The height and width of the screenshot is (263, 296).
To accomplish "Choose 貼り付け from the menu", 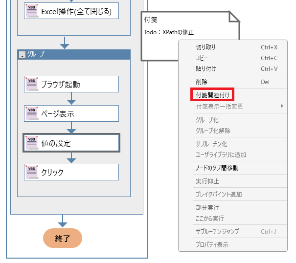I will (x=205, y=69).
